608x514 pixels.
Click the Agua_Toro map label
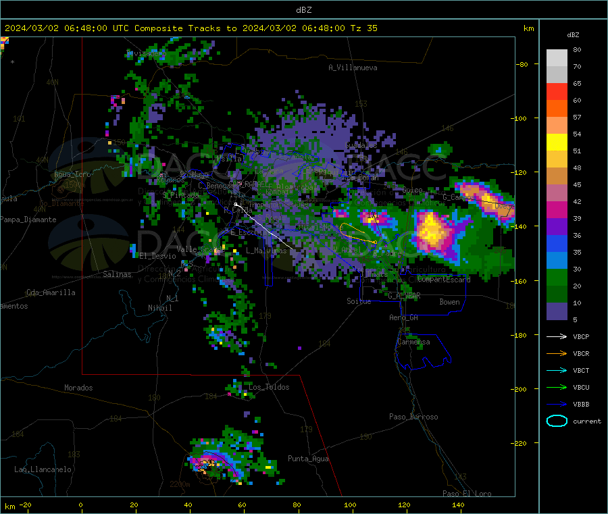pyautogui.click(x=72, y=174)
